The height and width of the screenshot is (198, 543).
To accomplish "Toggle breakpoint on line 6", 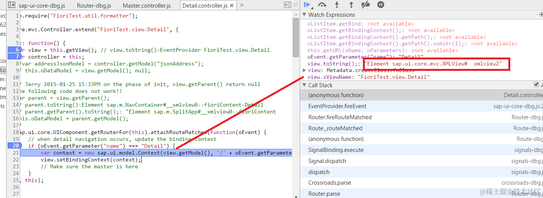I will [x=14, y=50].
